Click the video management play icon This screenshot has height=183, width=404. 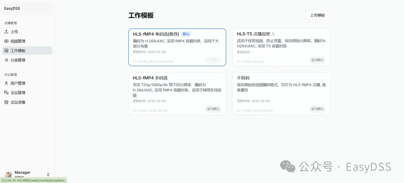(x=6, y=41)
